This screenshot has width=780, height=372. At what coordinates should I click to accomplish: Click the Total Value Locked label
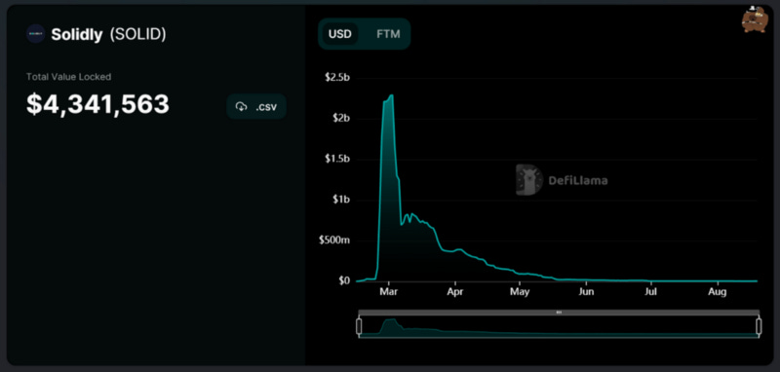[68, 77]
